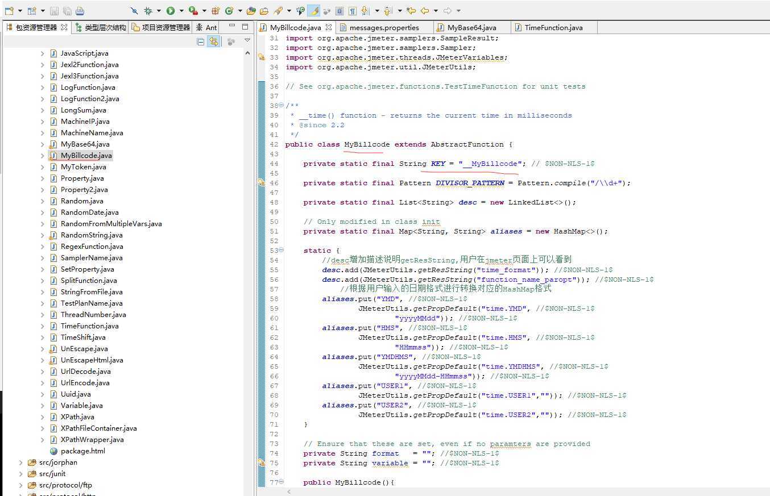The image size is (770, 496).
Task: Expand MyBillcode.java tree node
Action: 42,156
